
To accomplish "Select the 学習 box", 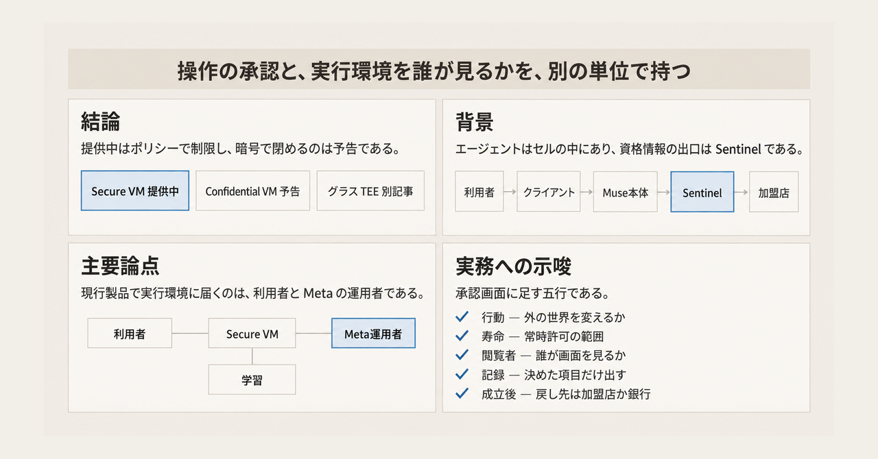I will 252,380.
